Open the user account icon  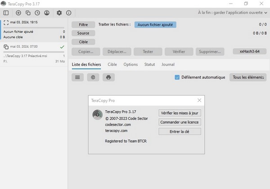point(47,13)
